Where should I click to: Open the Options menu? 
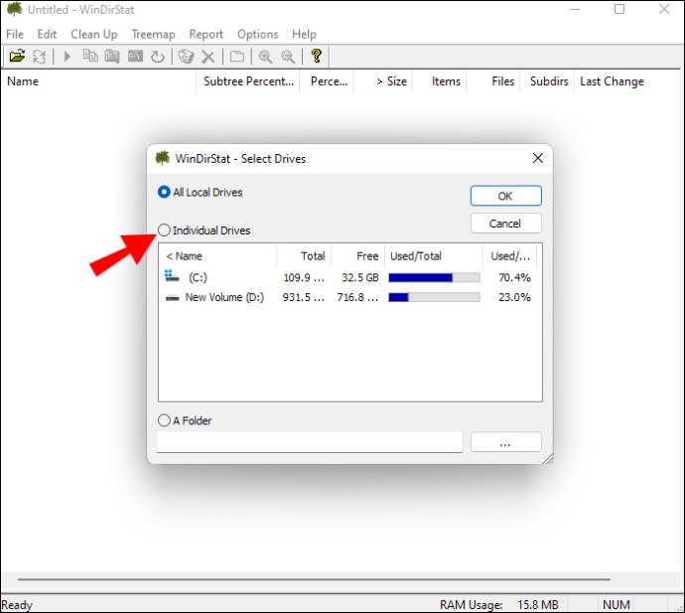point(258,34)
